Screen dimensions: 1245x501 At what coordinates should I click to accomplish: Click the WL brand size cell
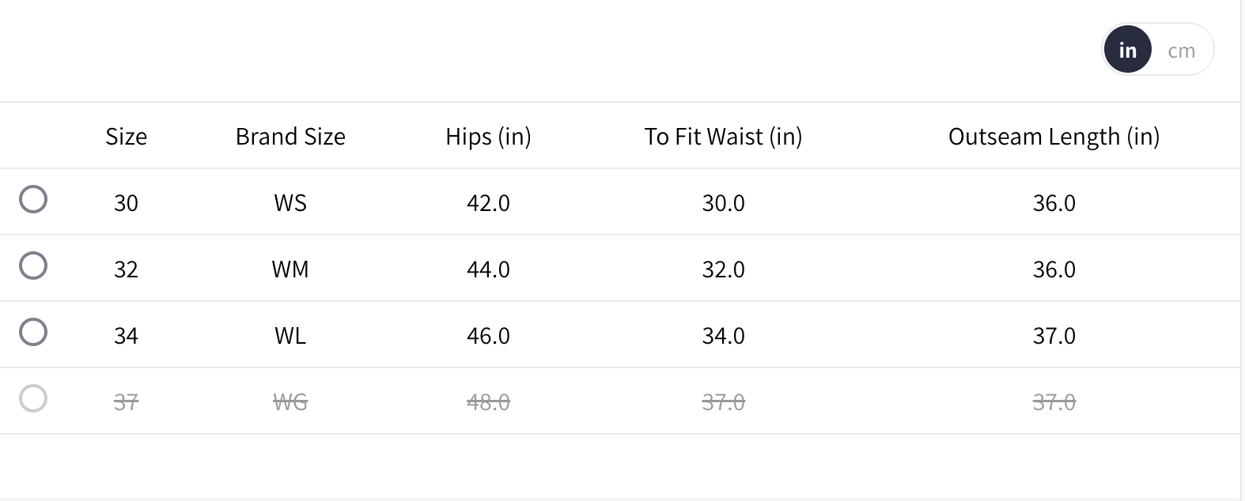coord(290,336)
